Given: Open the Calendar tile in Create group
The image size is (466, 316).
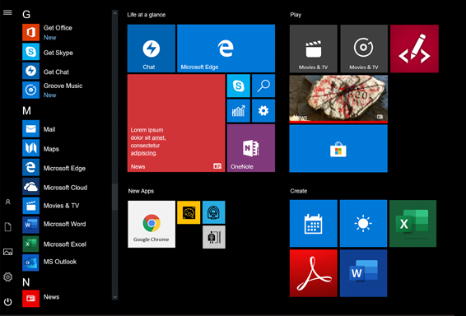Looking at the screenshot, I should click(314, 223).
